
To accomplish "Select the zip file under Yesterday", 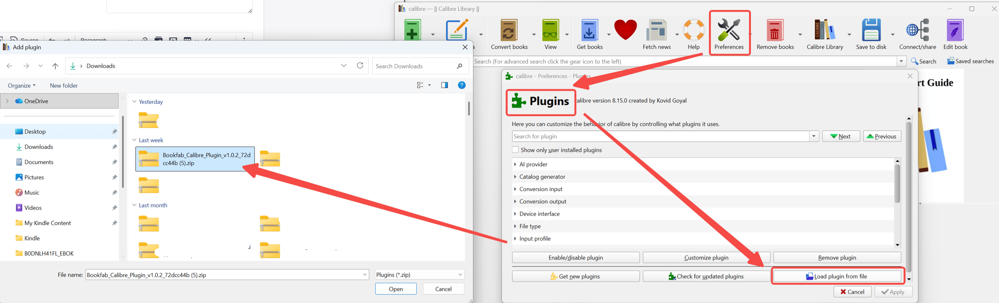I will 149,120.
